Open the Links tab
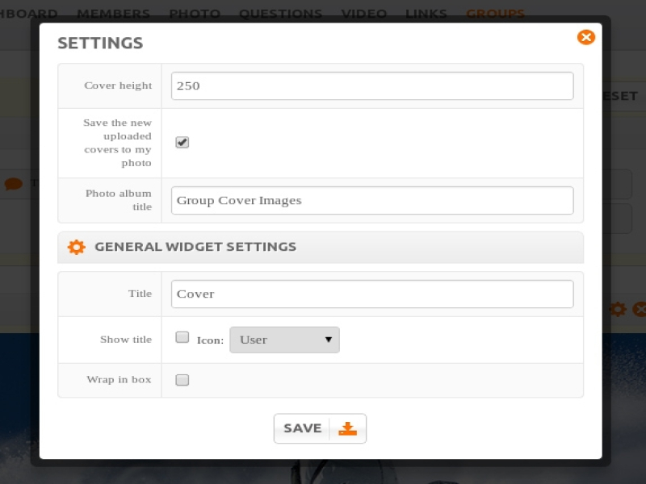The height and width of the screenshot is (484, 646). (x=426, y=14)
